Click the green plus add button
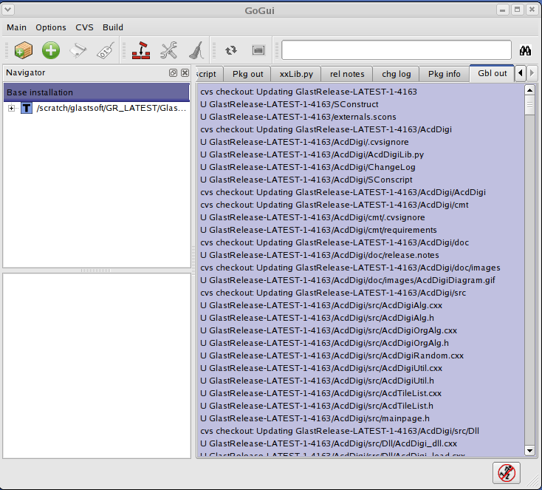 pyautogui.click(x=51, y=50)
